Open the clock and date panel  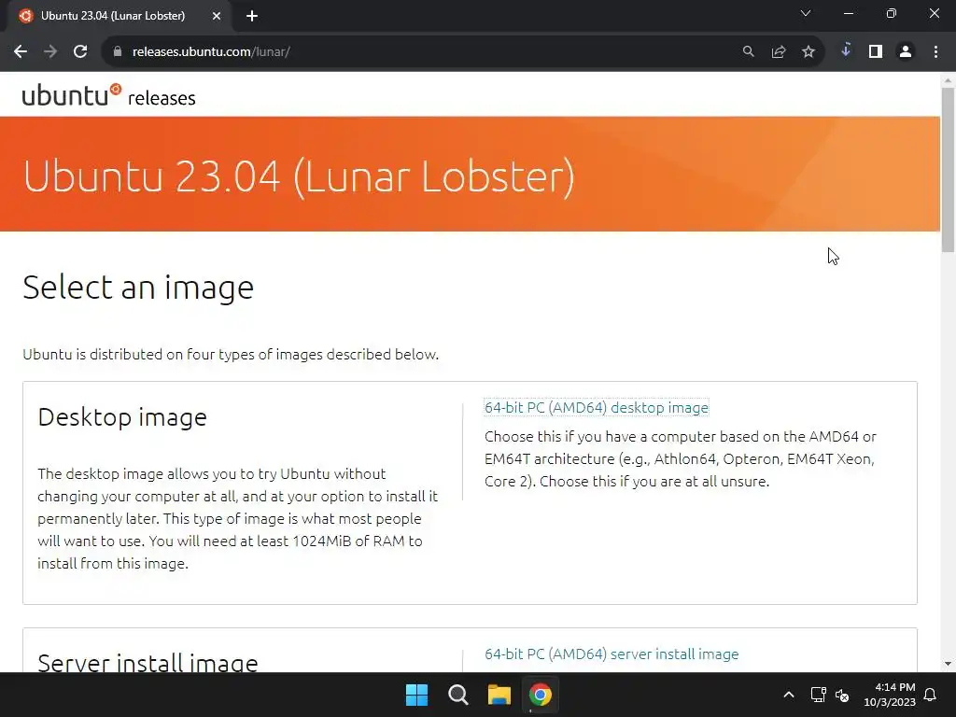coord(890,695)
